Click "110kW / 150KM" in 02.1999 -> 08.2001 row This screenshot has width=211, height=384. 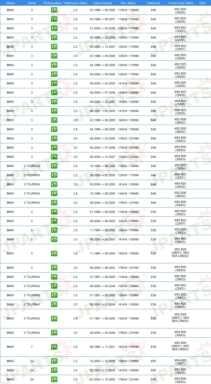pos(128,19)
